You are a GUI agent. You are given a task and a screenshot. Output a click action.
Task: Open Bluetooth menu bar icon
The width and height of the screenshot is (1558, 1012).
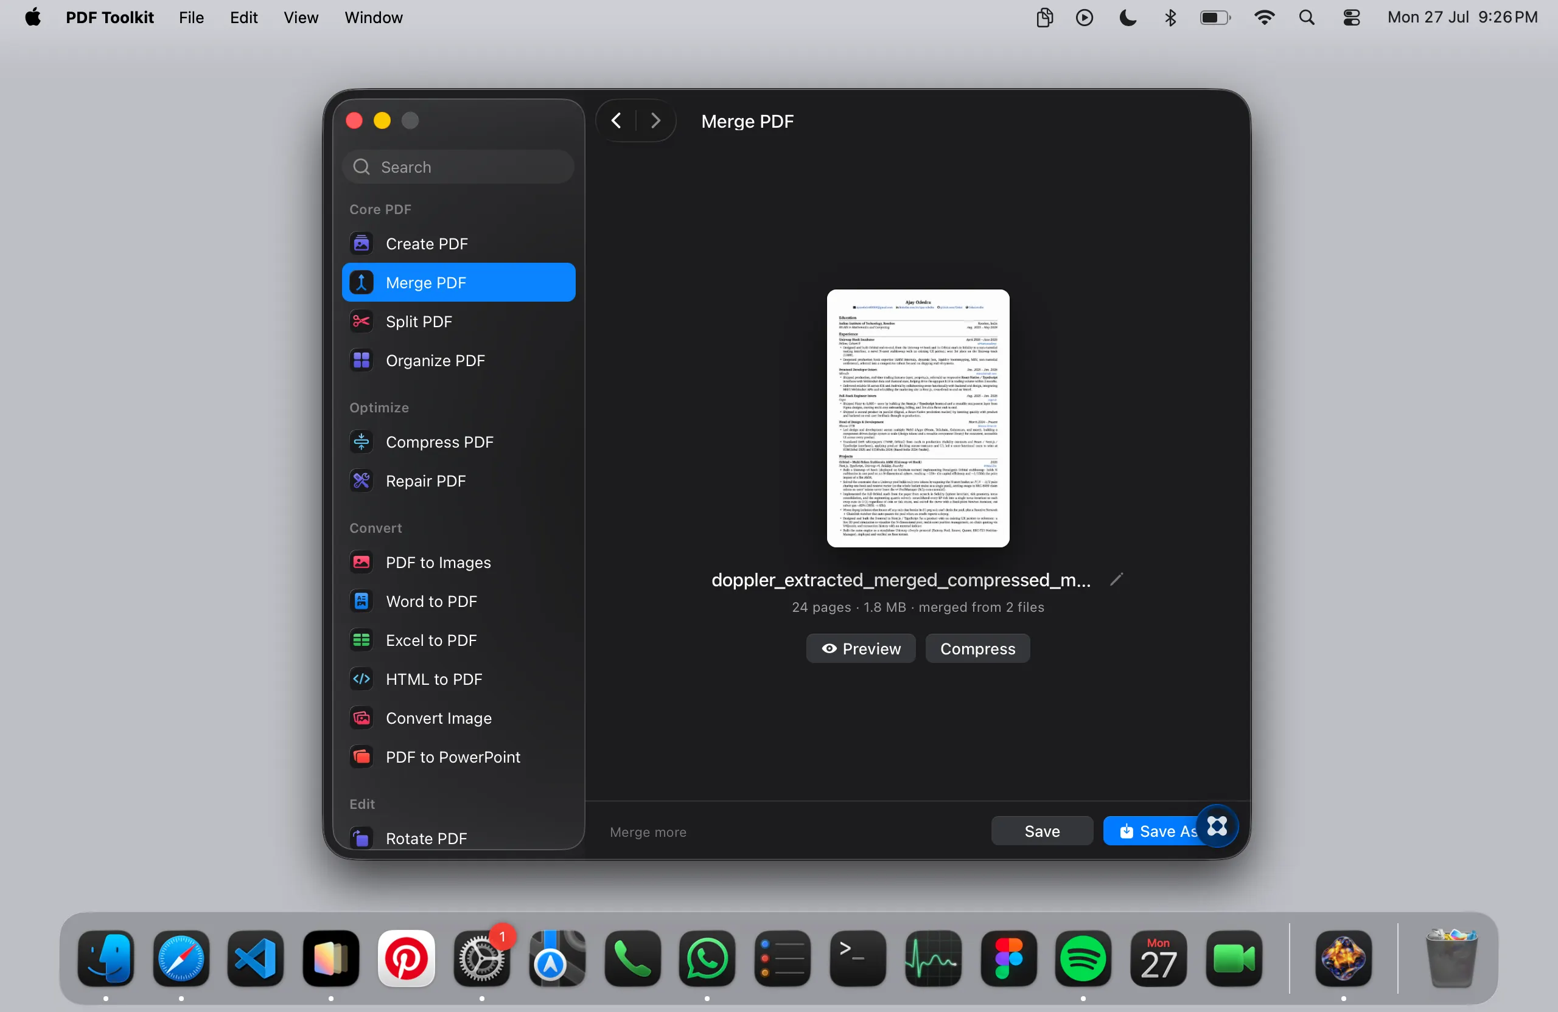[x=1170, y=18]
